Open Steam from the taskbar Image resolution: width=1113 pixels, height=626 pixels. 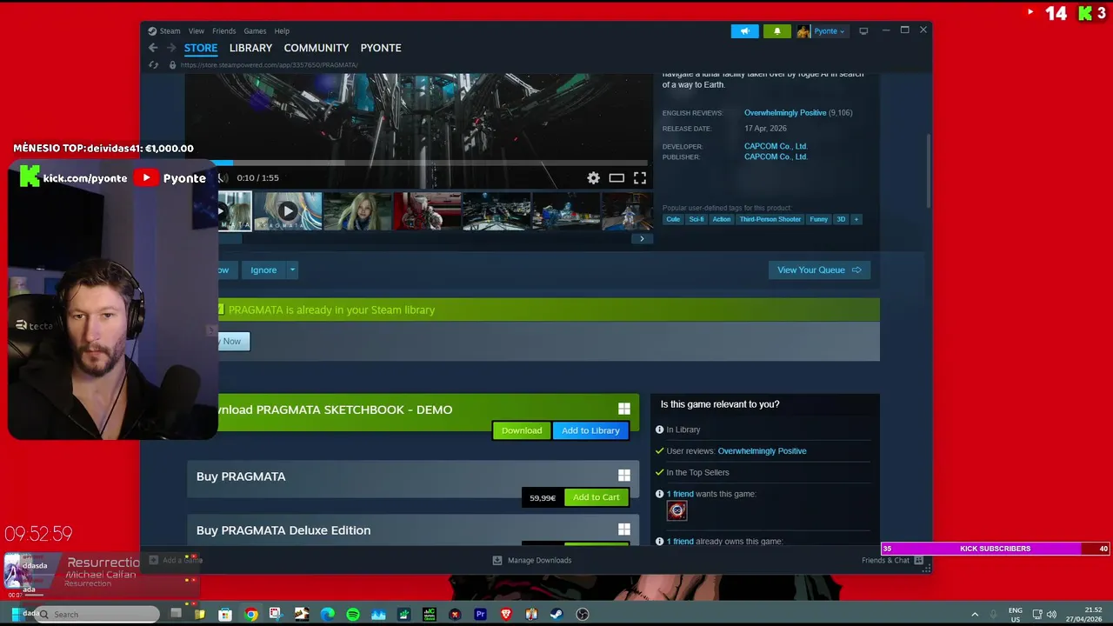click(x=556, y=615)
